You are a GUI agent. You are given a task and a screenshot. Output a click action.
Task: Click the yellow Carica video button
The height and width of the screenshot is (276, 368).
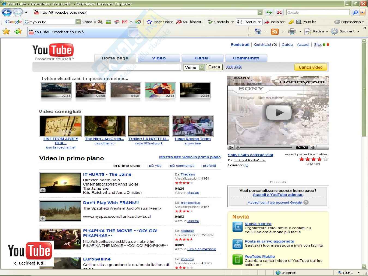pyautogui.click(x=310, y=67)
